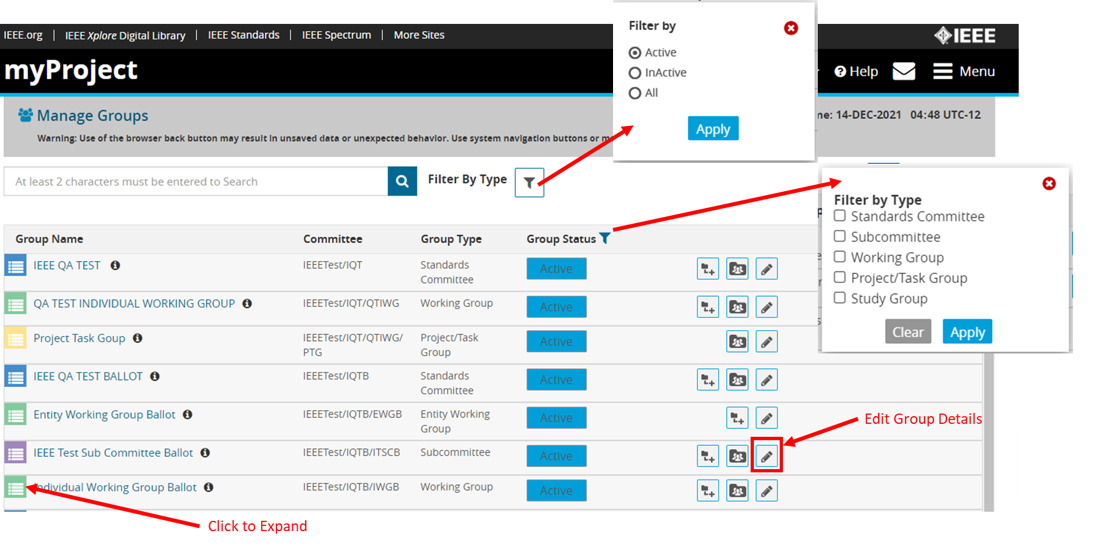The image size is (1093, 546).
Task: Add subgroup to QA TEST INDIVIDUAL WORKING GROUP
Action: (x=708, y=307)
